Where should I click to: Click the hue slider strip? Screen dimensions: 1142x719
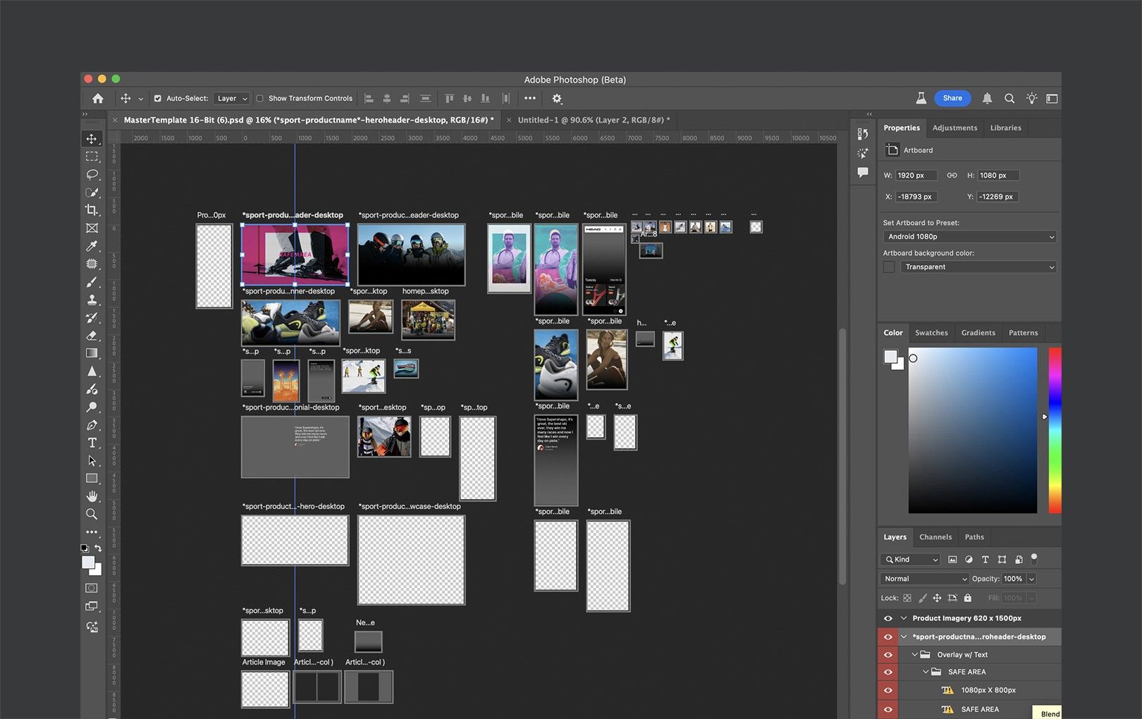1055,430
